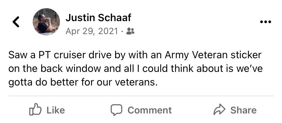Click the year 2021 in the post date
Image resolution: width=282 pixels, height=123 pixels.
108,31
